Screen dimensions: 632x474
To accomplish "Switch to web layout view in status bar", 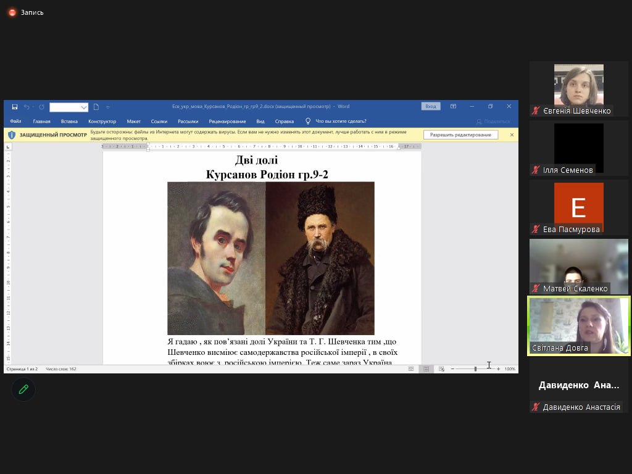I will [441, 369].
